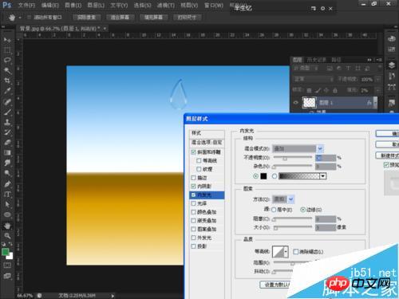Viewport: 399px width, 299px height.
Task: Expand the contour picker arrow
Action: click(286, 251)
